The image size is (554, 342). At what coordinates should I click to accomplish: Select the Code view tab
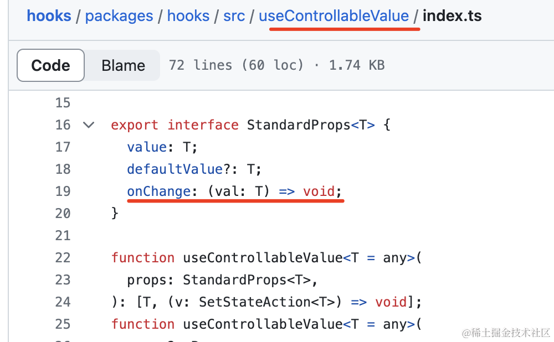pyautogui.click(x=50, y=65)
